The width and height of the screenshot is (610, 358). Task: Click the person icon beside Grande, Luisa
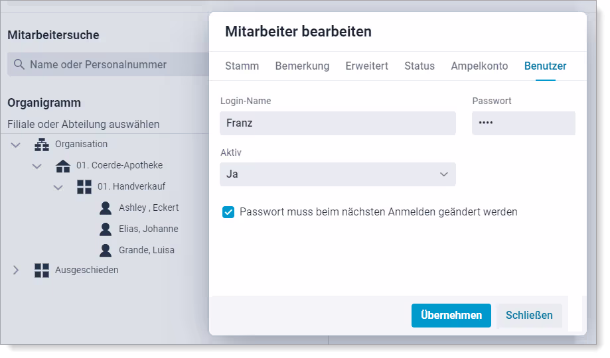106,251
